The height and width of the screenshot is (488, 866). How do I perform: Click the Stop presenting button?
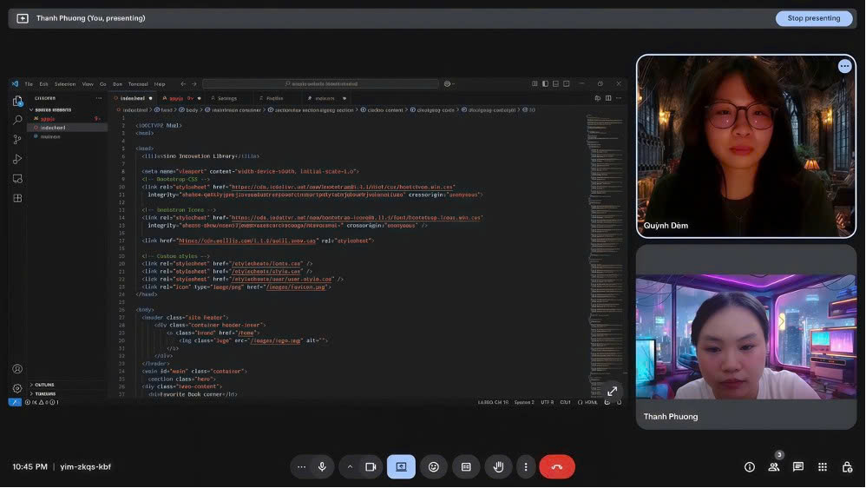[813, 18]
